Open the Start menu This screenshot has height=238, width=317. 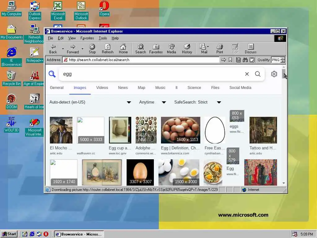coord(9,234)
